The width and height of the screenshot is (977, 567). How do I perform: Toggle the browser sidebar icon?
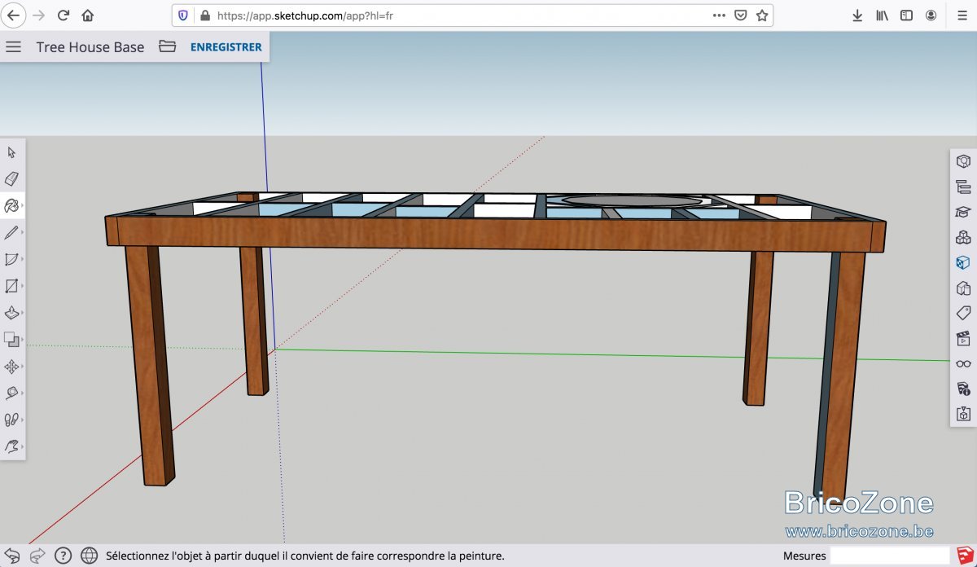click(906, 15)
